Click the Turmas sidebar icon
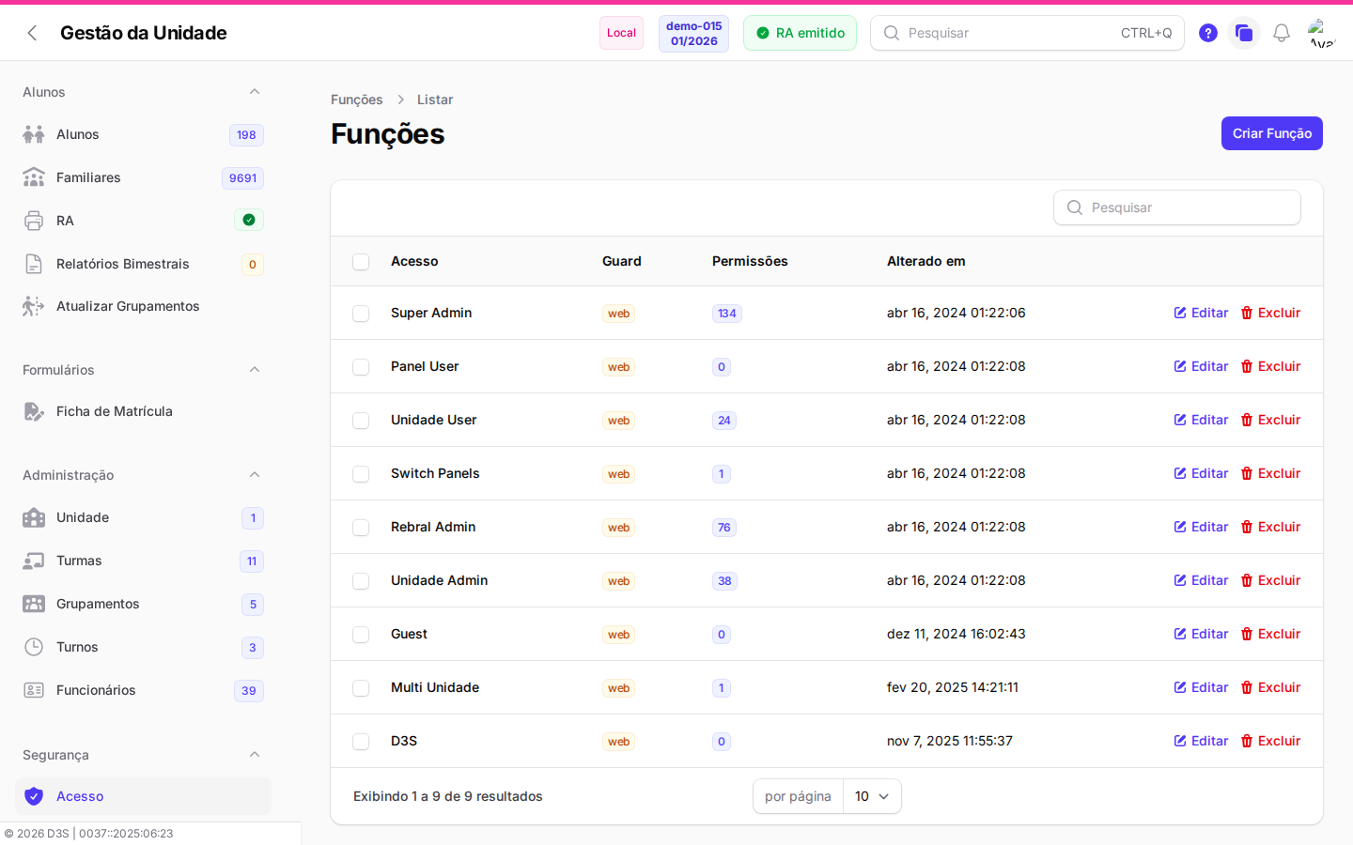1353x845 pixels. [34, 561]
